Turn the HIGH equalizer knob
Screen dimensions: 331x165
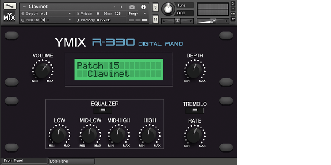pyautogui.click(x=149, y=135)
